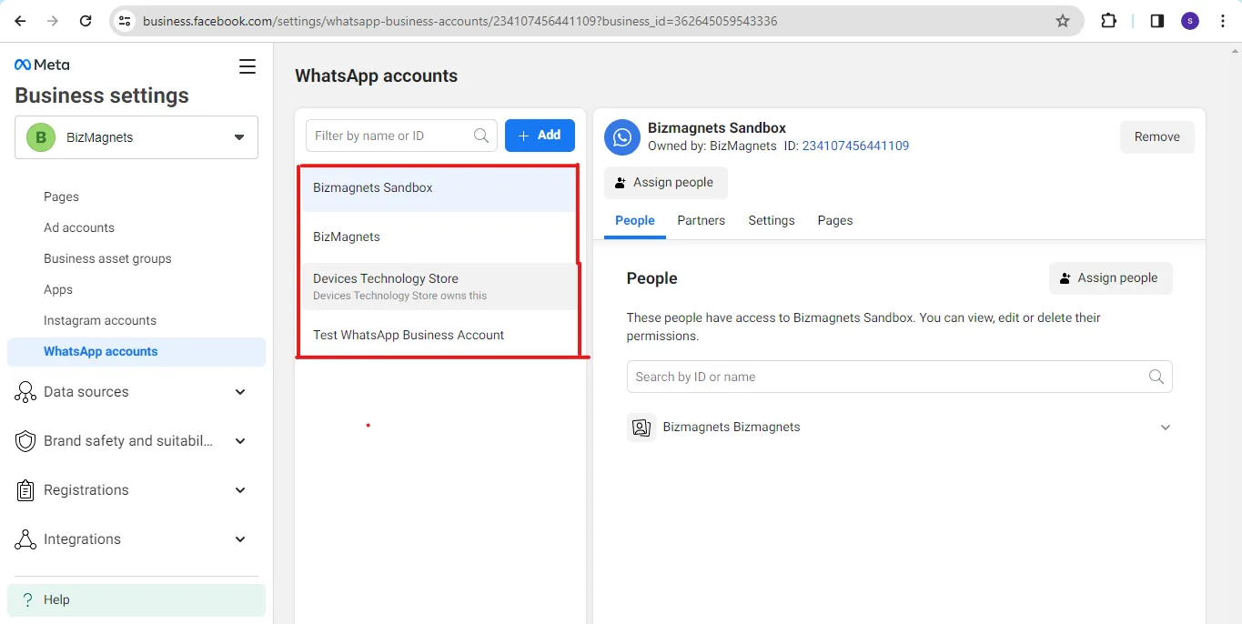
Task: Expand Brand safety and suitability section
Action: (240, 441)
